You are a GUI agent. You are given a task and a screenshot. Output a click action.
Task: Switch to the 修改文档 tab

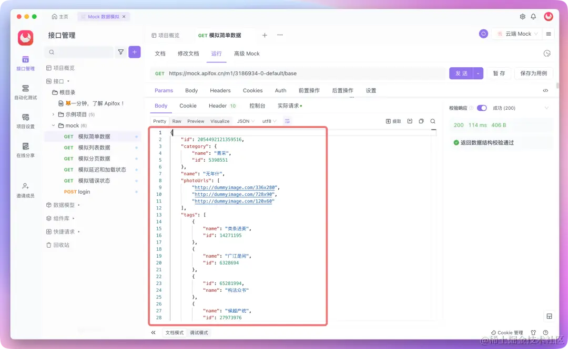pyautogui.click(x=188, y=54)
